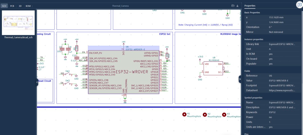The height and width of the screenshot is (135, 303).
Task: Click the MLX90640 U8 sensor symbol
Action: tap(214, 68)
